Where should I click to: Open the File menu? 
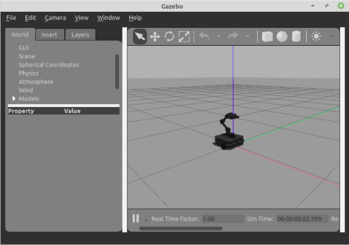(11, 18)
